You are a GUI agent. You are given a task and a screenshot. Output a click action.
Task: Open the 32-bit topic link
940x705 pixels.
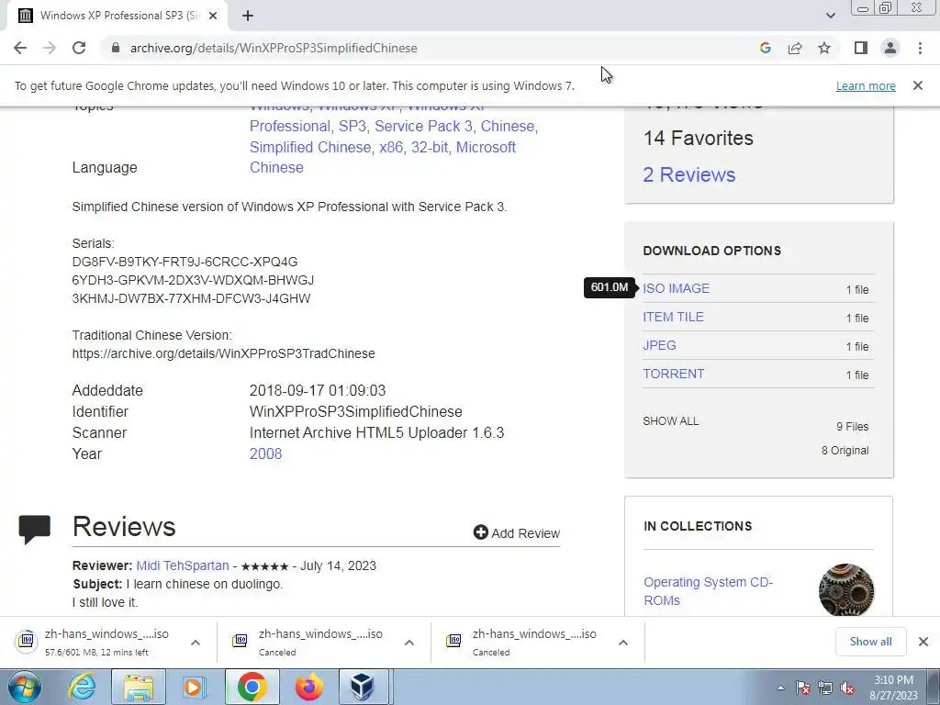coord(430,147)
